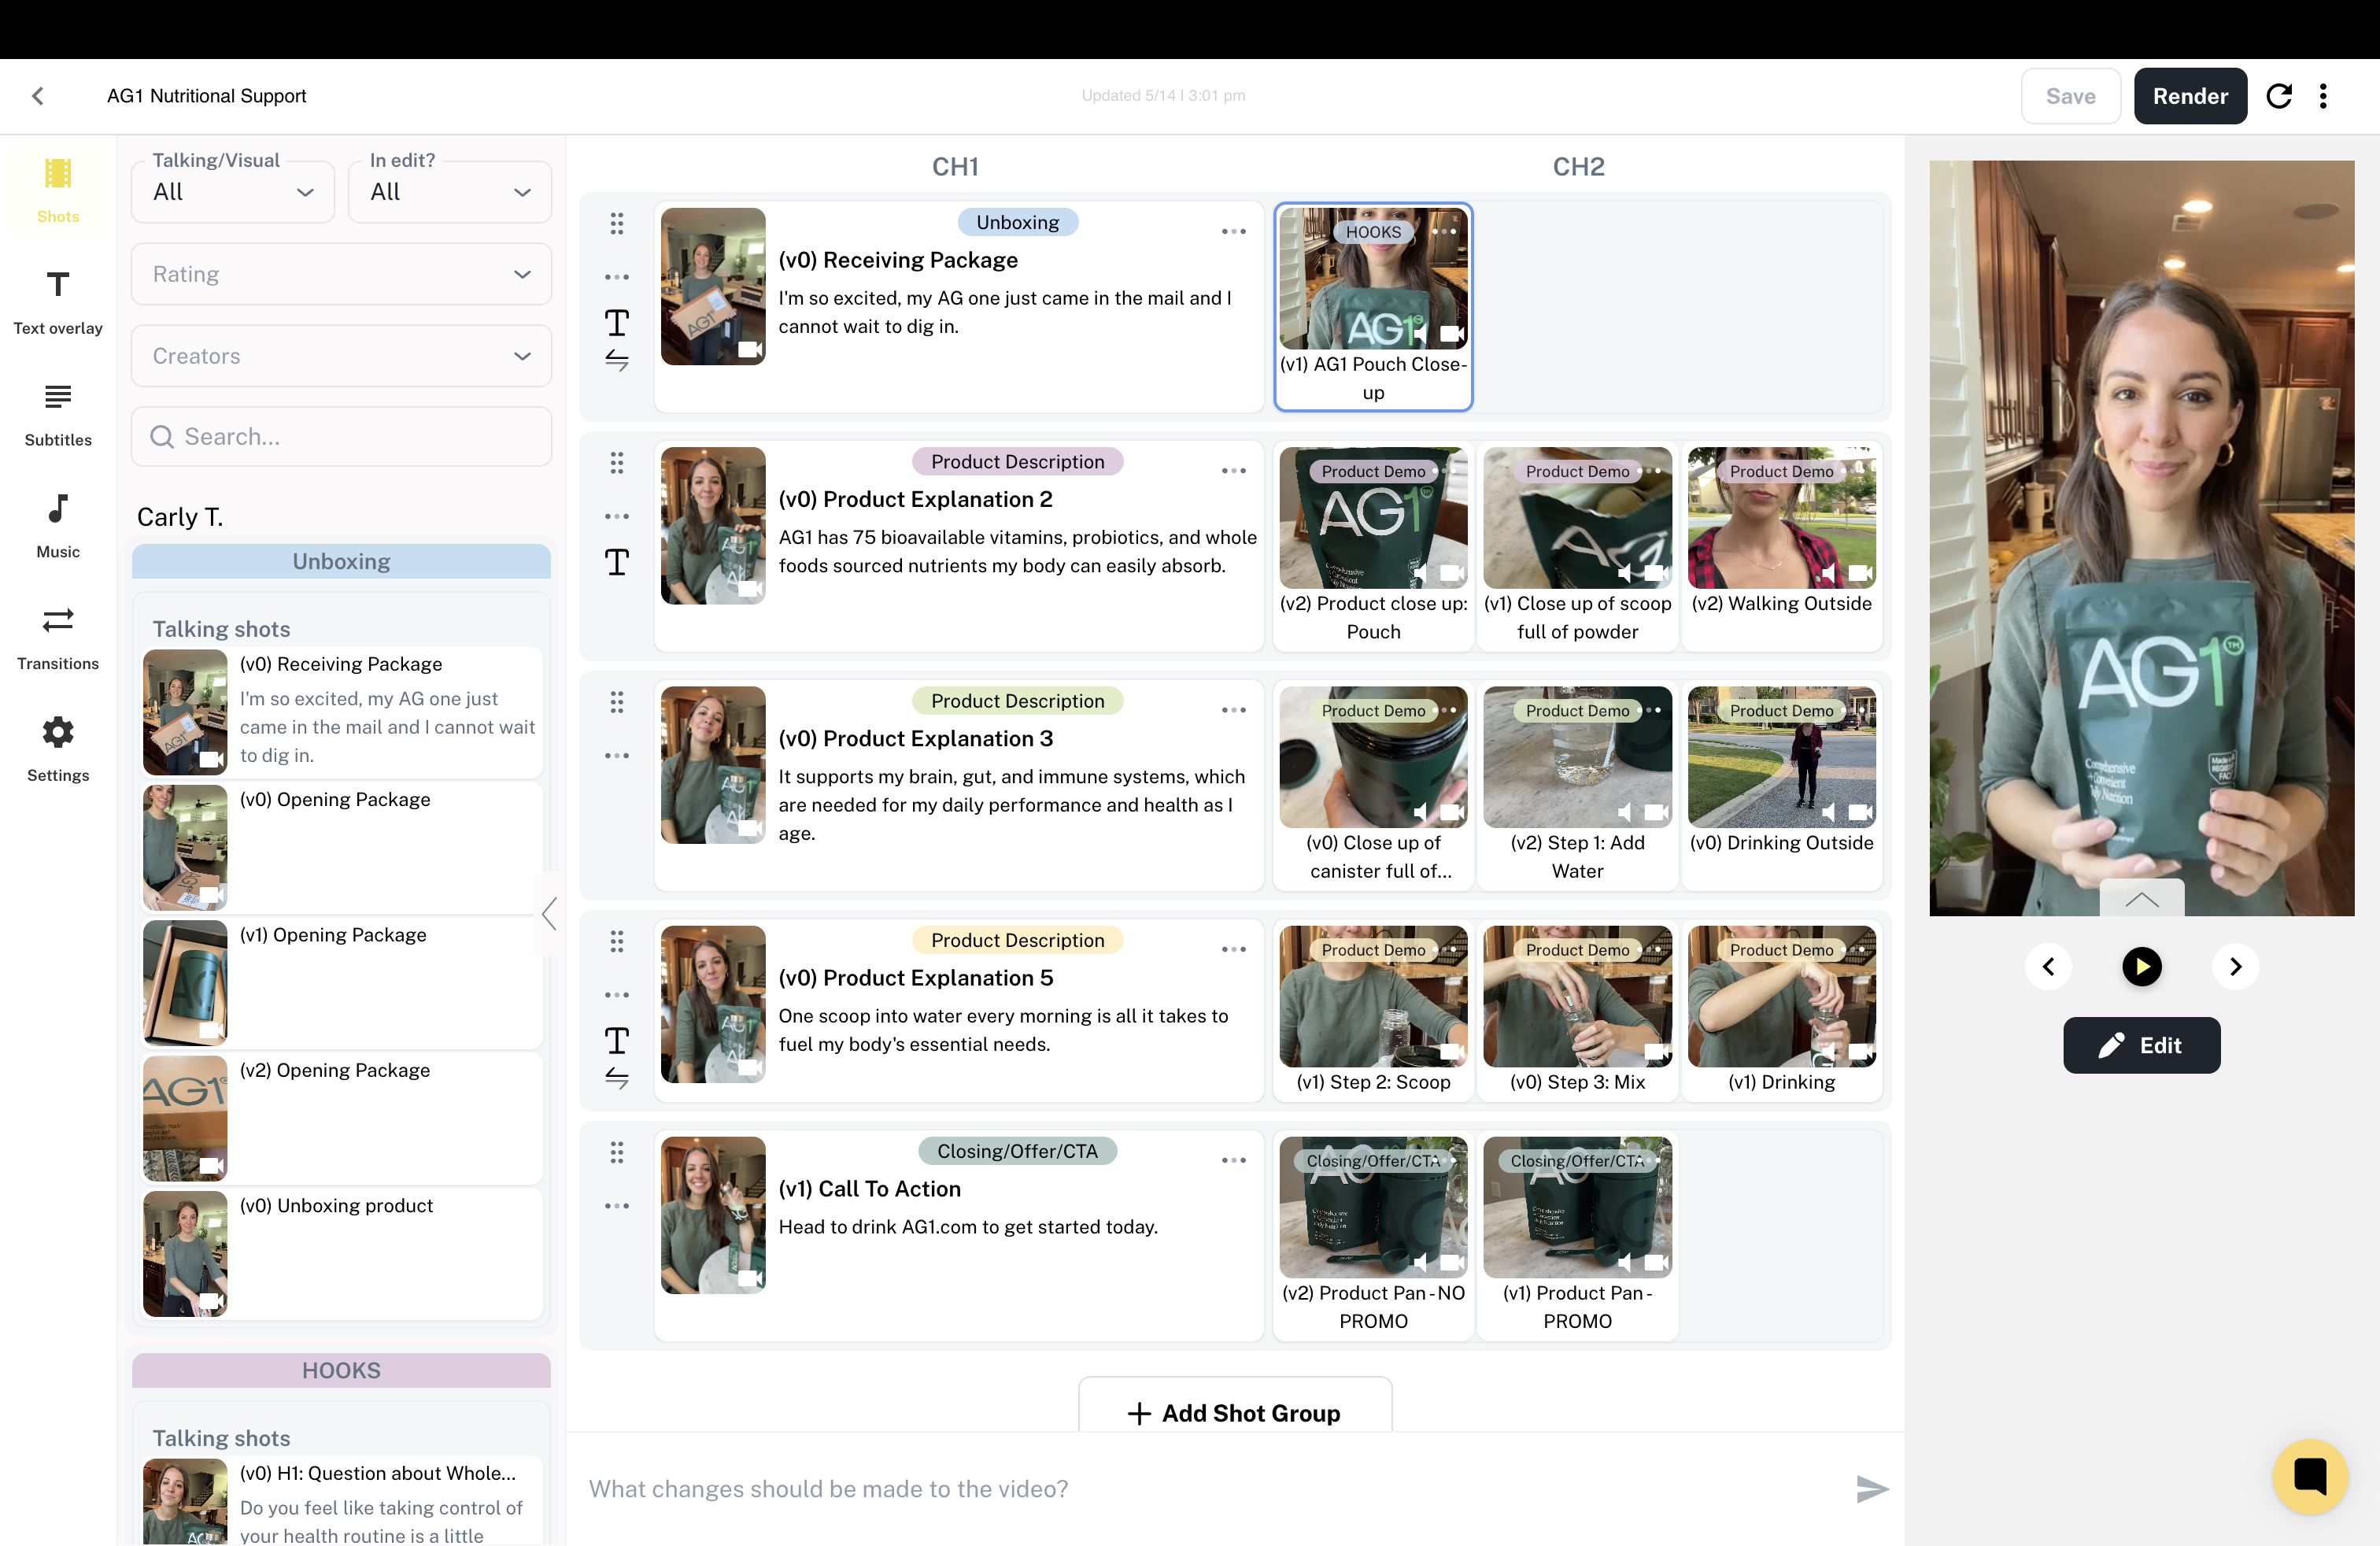Go to the next preview shot
2380x1546 pixels.
[x=2236, y=967]
